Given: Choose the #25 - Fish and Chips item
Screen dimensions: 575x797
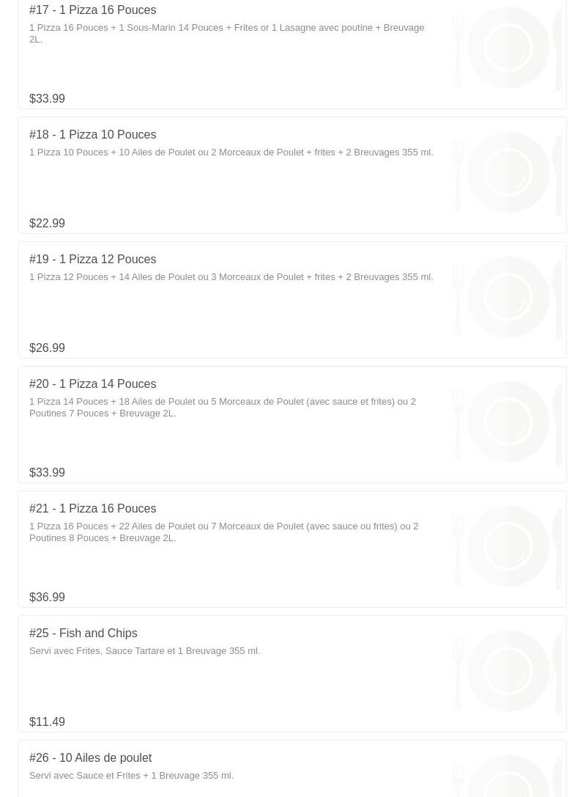Looking at the screenshot, I should pos(83,633).
